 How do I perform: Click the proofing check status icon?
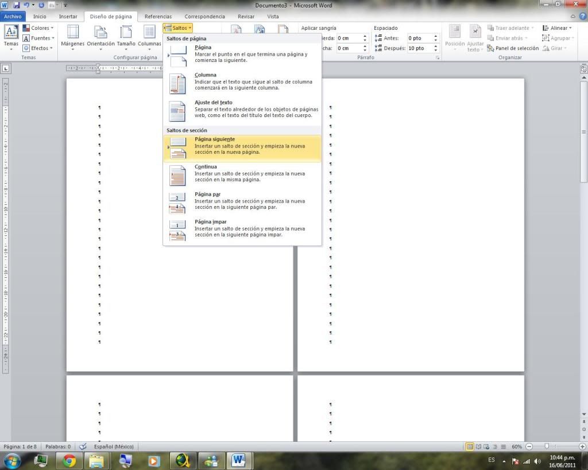(83, 446)
